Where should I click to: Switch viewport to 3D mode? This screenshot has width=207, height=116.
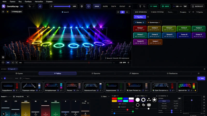point(122,12)
